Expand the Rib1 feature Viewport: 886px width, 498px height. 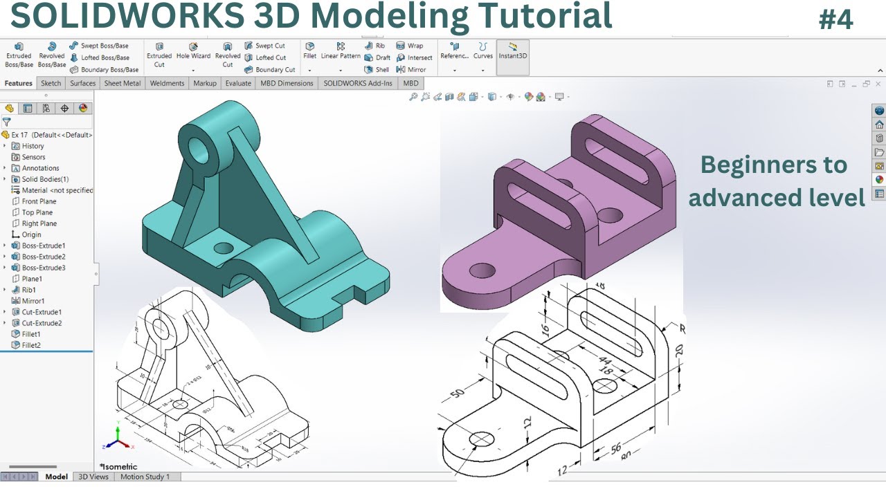(x=5, y=290)
